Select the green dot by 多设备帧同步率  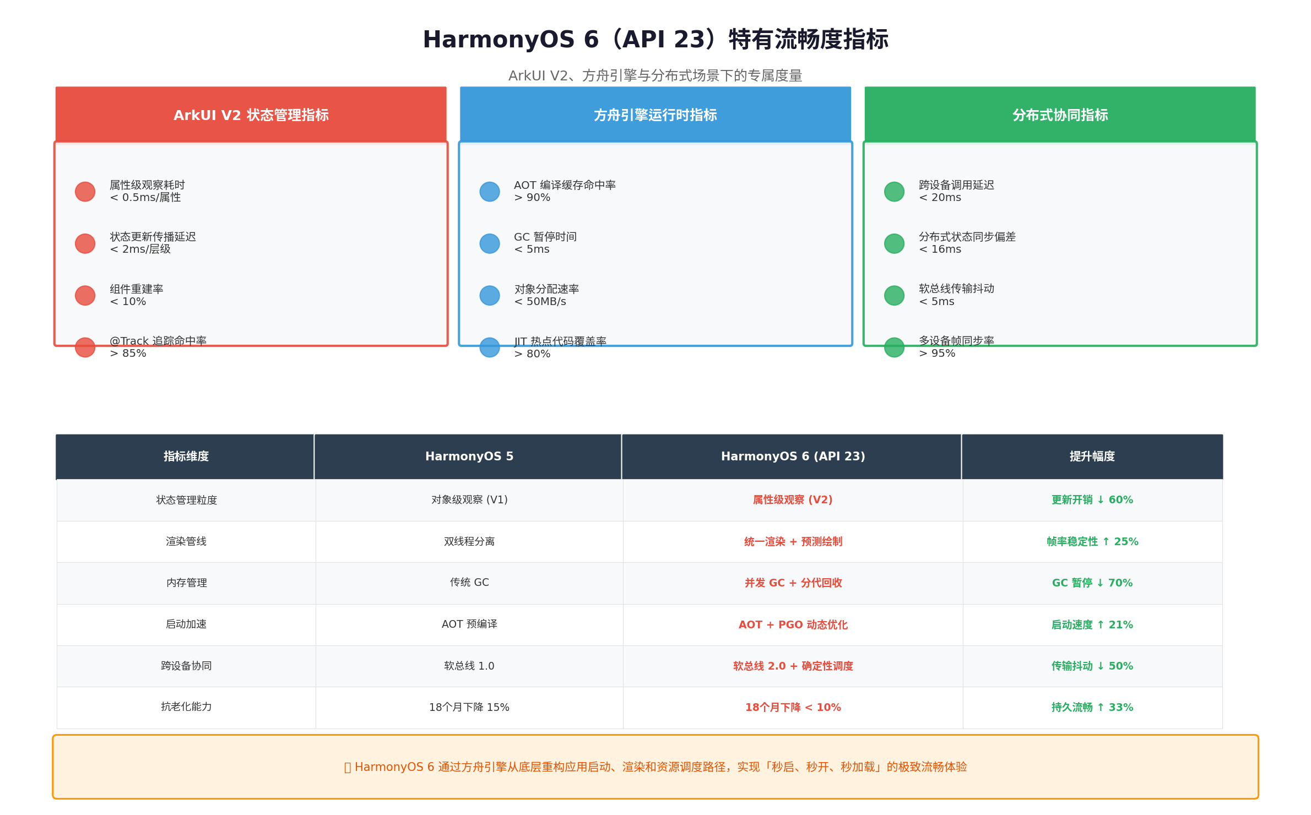[x=894, y=347]
